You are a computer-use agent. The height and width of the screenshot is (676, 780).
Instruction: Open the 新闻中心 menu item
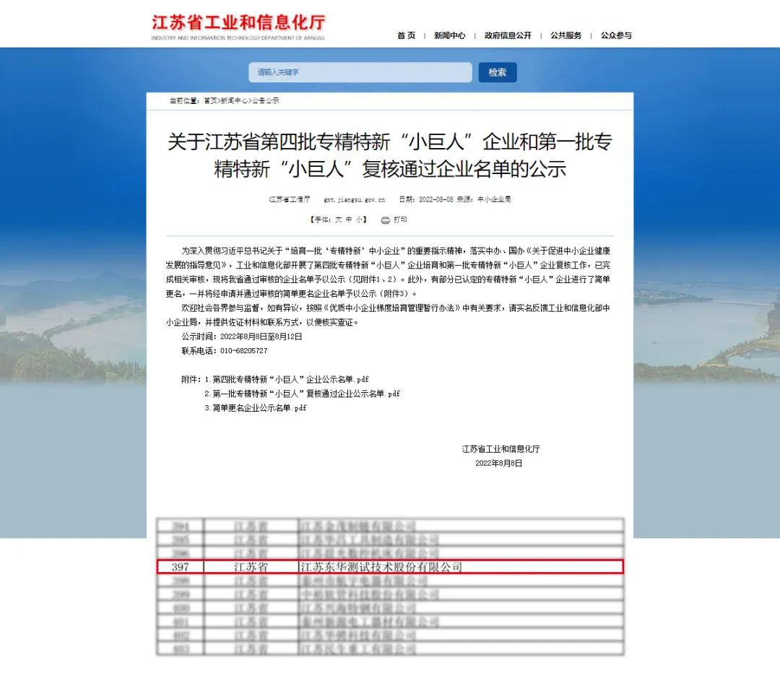coord(450,35)
